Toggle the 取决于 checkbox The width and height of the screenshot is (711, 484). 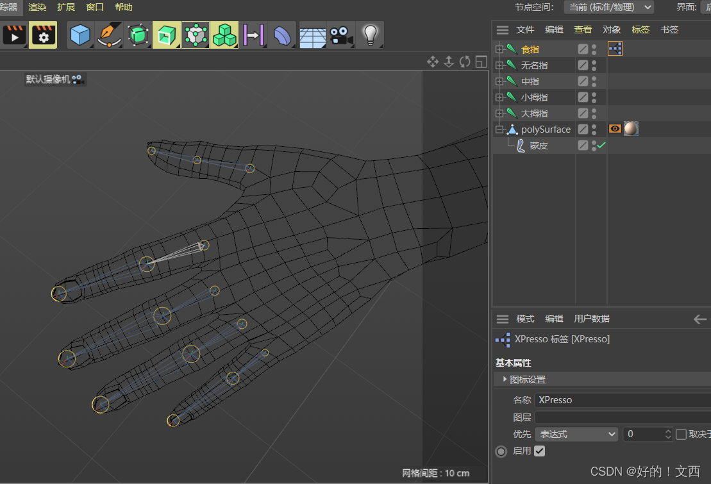[681, 434]
